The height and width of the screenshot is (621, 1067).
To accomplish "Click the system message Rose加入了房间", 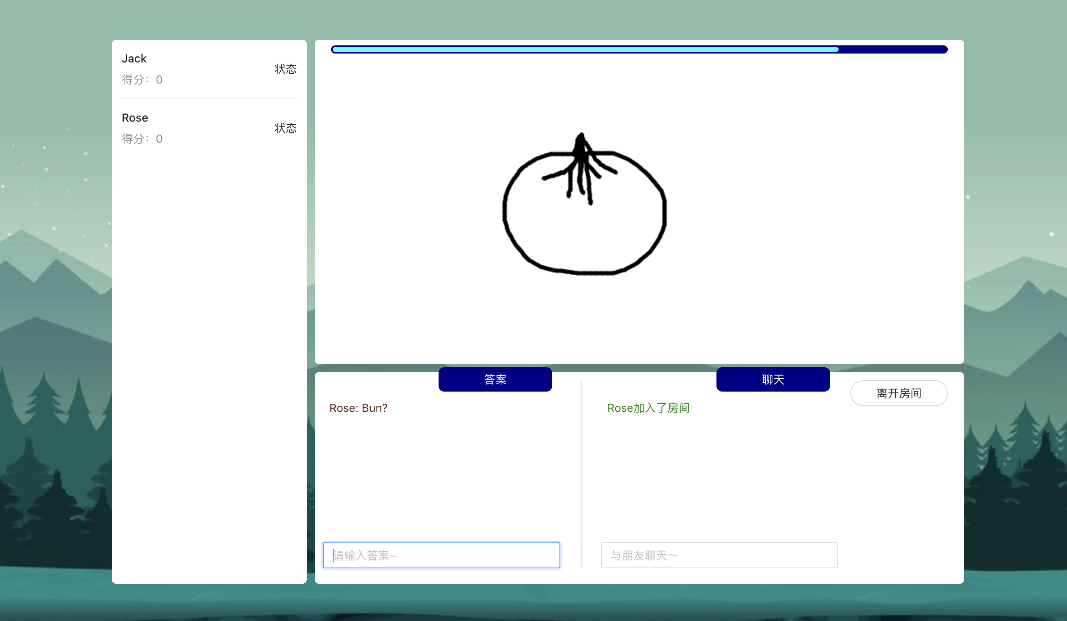I will (648, 408).
